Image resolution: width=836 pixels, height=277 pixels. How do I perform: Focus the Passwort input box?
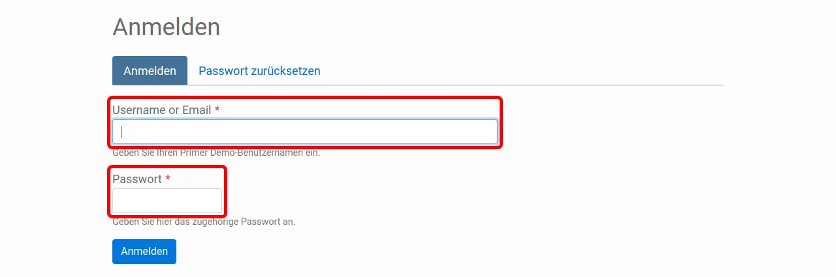pos(167,201)
